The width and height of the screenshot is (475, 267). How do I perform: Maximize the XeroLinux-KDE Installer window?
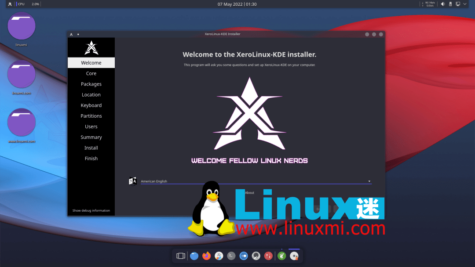click(374, 34)
